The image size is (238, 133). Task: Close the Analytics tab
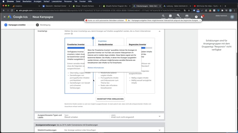(39, 6)
